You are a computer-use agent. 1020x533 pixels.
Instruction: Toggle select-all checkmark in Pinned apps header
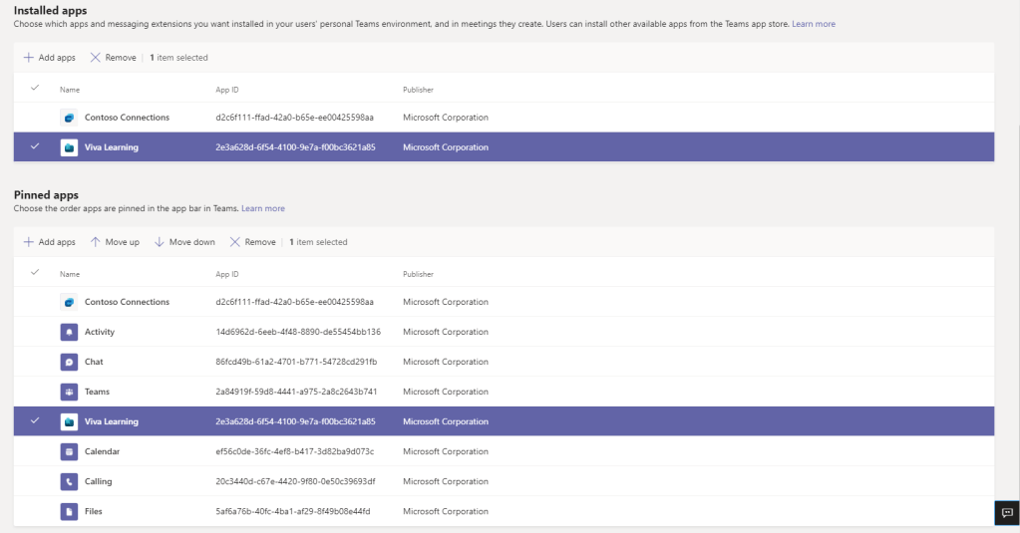pos(35,273)
